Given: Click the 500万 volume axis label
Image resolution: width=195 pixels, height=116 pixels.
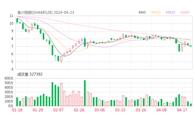Looking at the screenshot, I should coord(9,83).
